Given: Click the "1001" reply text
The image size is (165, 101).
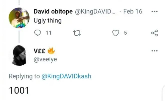Looking at the screenshot, I should click(19, 91).
